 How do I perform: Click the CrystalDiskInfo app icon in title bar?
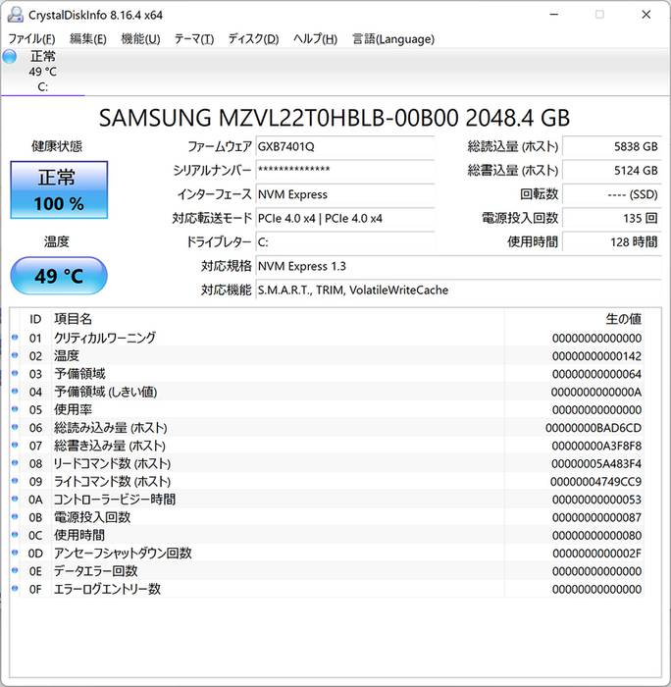[16, 15]
